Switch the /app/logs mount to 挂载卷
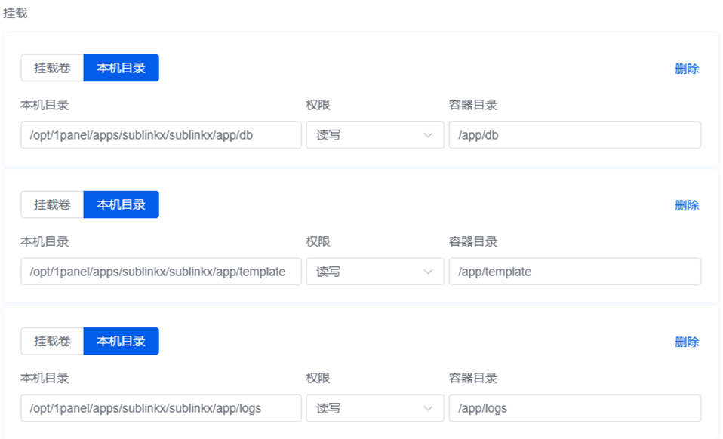The height and width of the screenshot is (439, 723). click(52, 341)
